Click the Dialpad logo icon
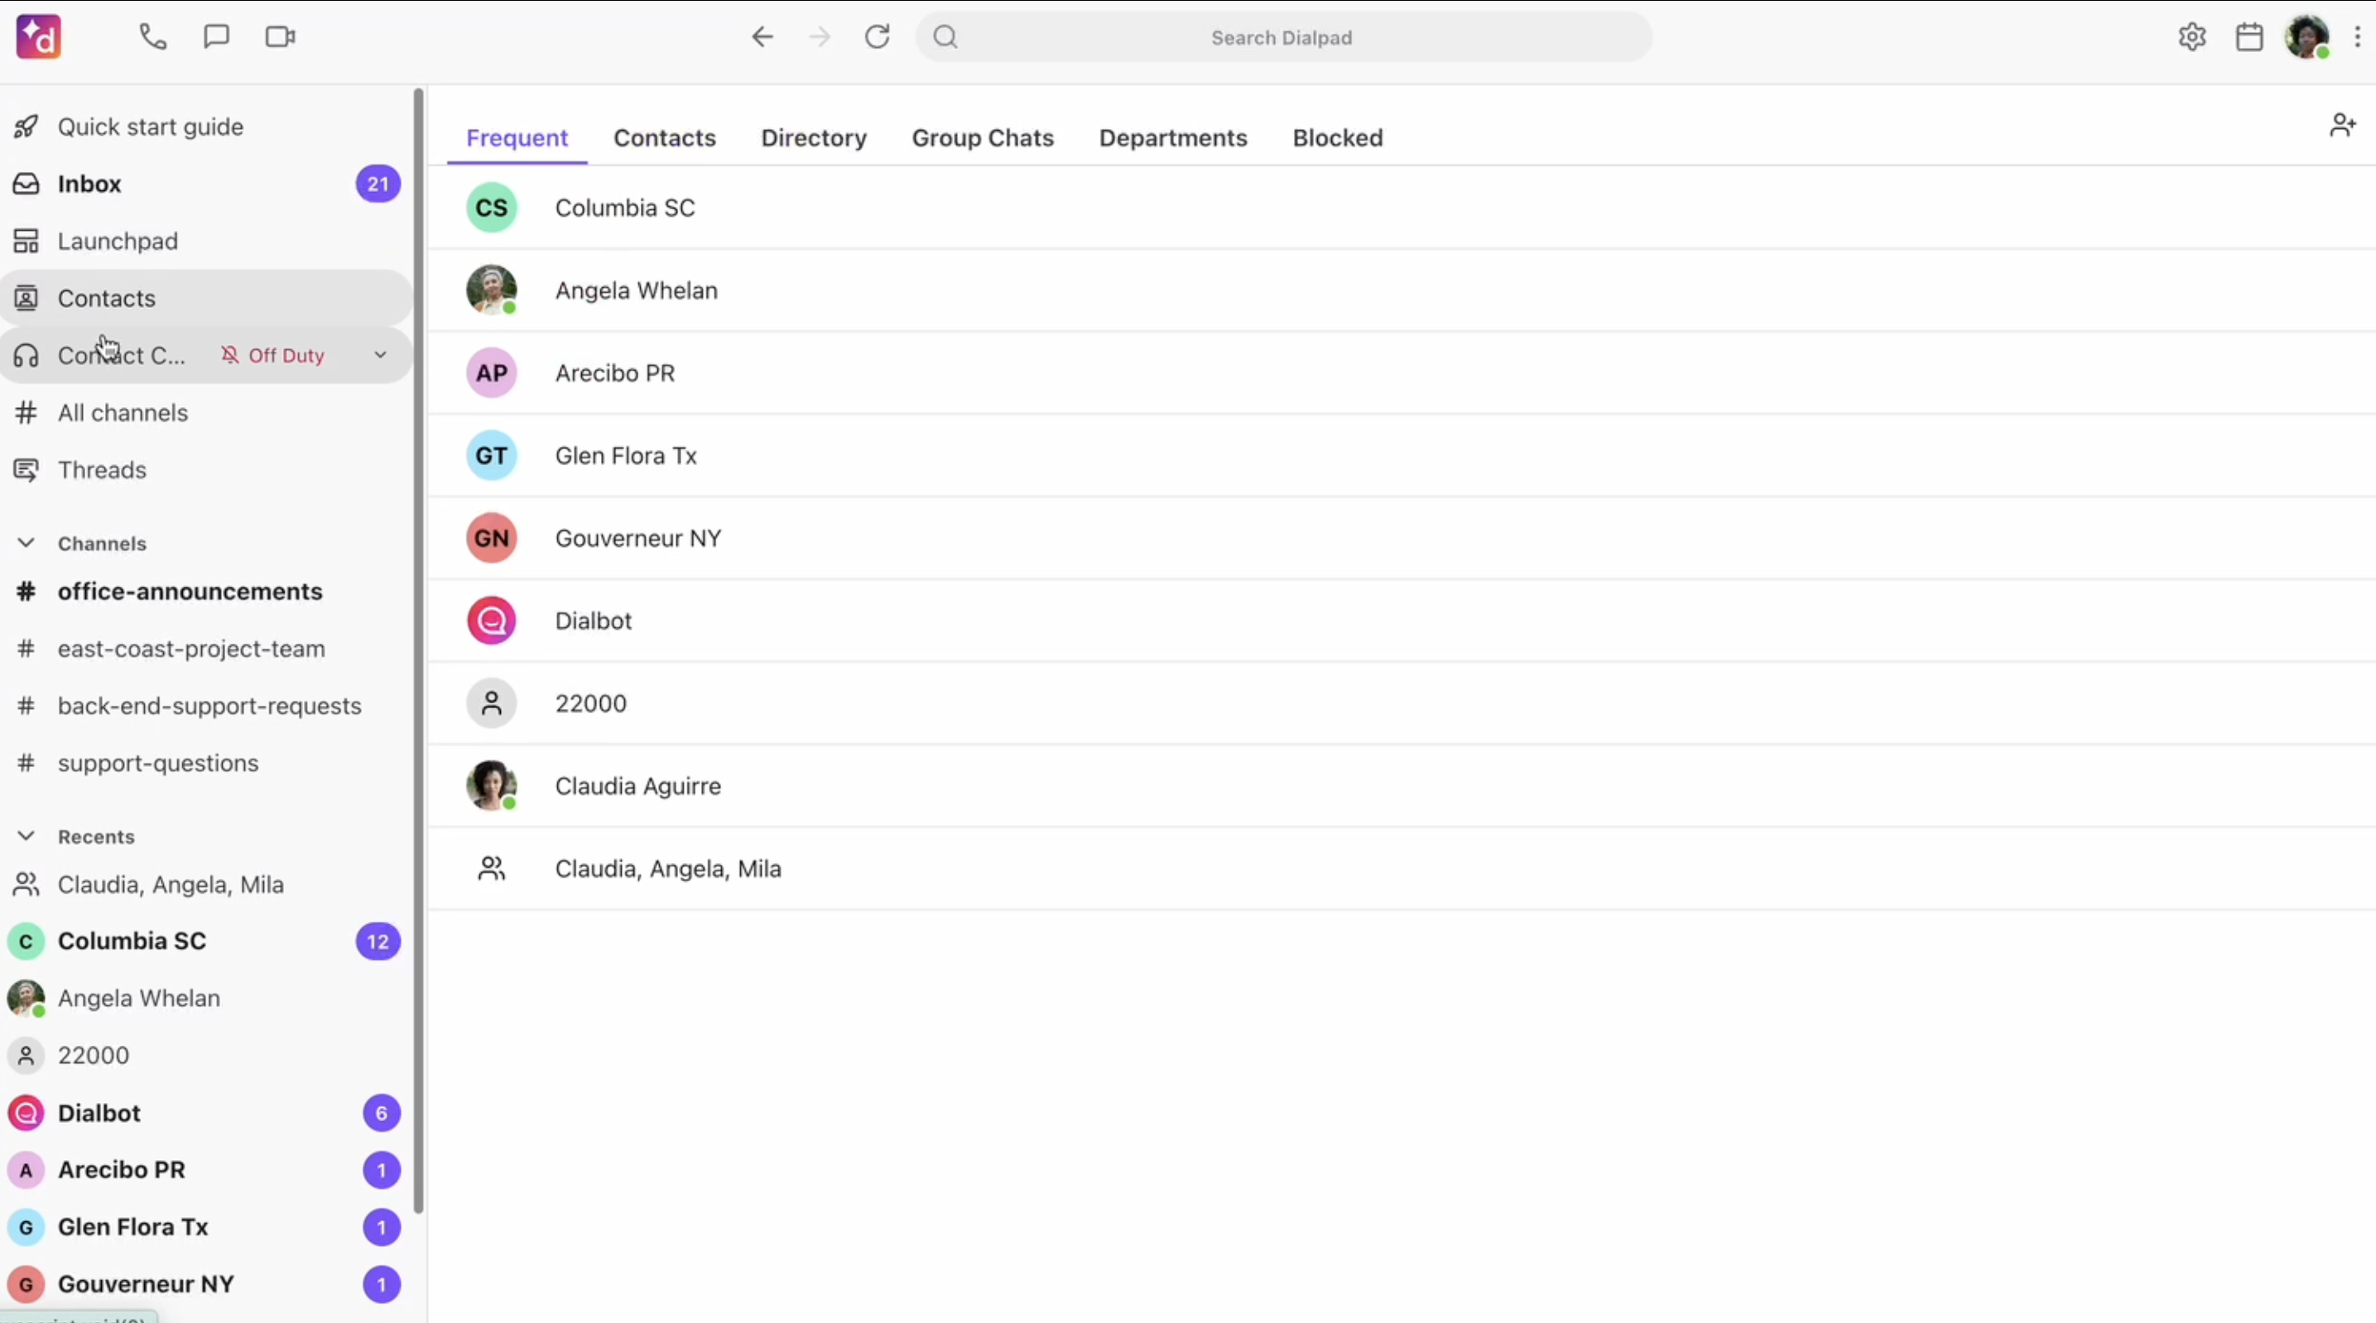This screenshot has width=2376, height=1323. pyautogui.click(x=39, y=37)
